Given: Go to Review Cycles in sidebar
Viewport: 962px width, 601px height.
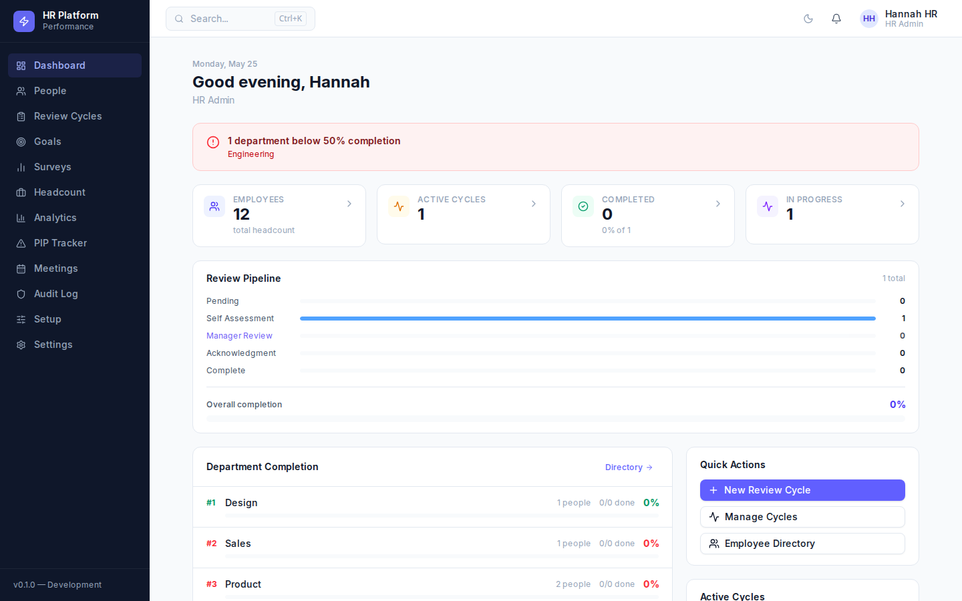Looking at the screenshot, I should point(75,116).
